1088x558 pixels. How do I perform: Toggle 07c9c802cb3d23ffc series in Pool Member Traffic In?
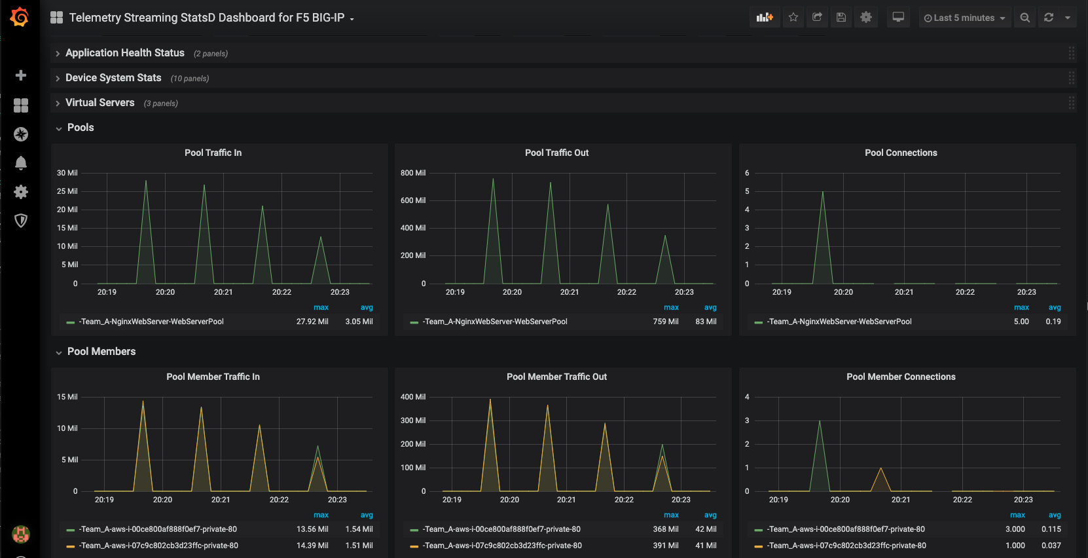coord(158,546)
